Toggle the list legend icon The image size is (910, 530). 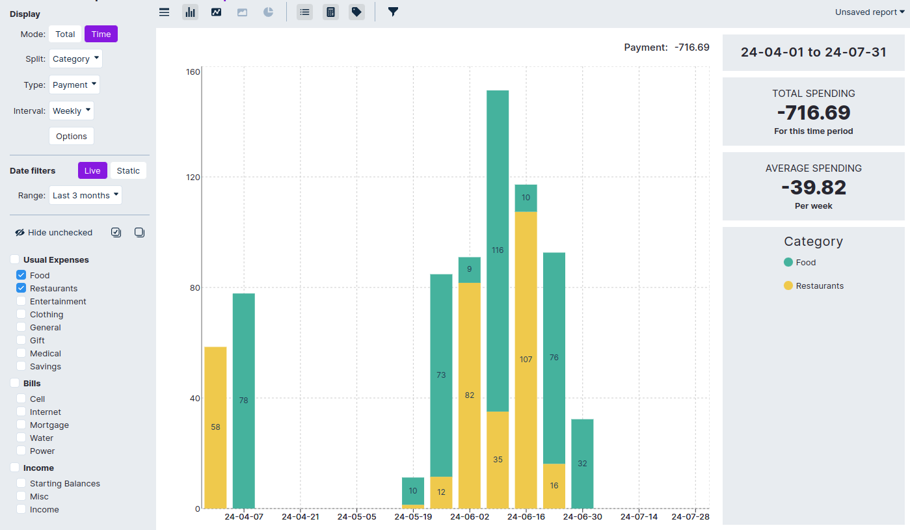coord(304,12)
